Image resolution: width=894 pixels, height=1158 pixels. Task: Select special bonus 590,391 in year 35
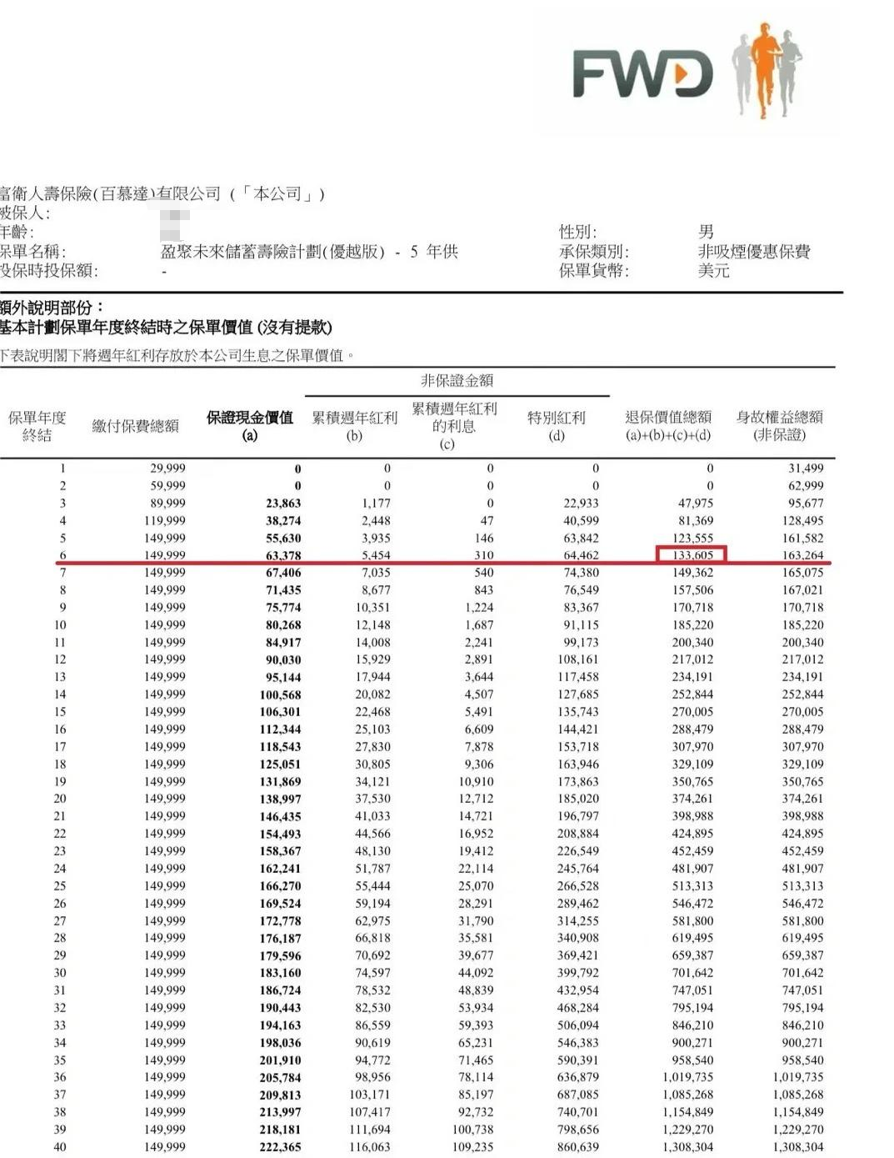coord(577,1060)
